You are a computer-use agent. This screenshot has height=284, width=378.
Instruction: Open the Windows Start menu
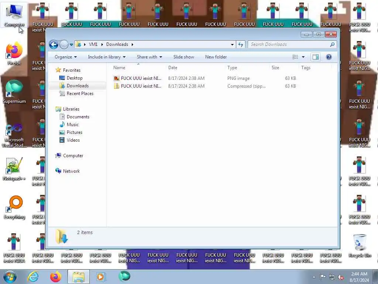pos(10,277)
